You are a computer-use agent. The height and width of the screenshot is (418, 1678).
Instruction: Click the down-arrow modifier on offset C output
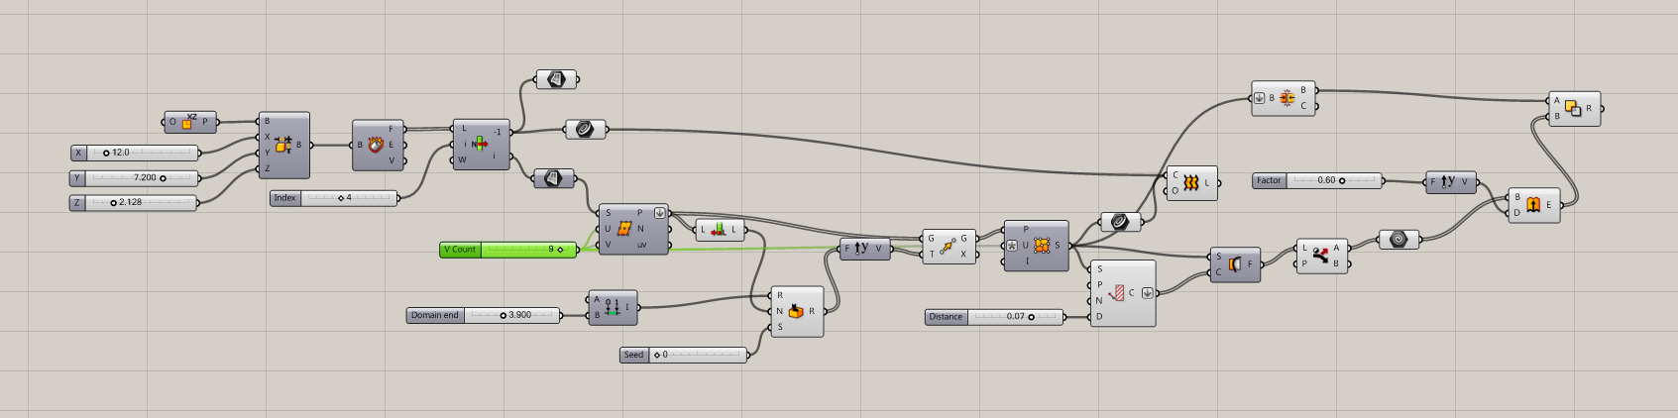[1147, 293]
